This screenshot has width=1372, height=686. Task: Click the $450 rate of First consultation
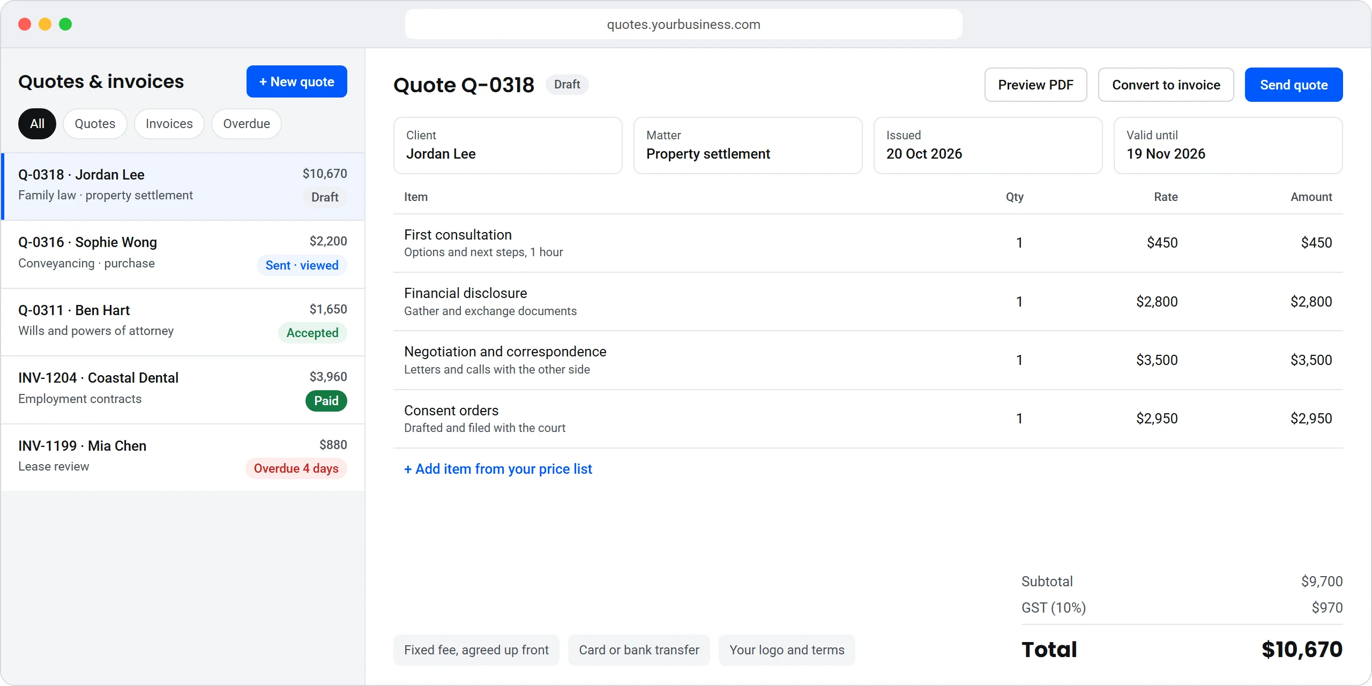pyautogui.click(x=1162, y=243)
